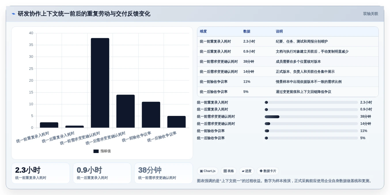
Task: Select the 数据卡片 tag chip
Action: click(268, 171)
